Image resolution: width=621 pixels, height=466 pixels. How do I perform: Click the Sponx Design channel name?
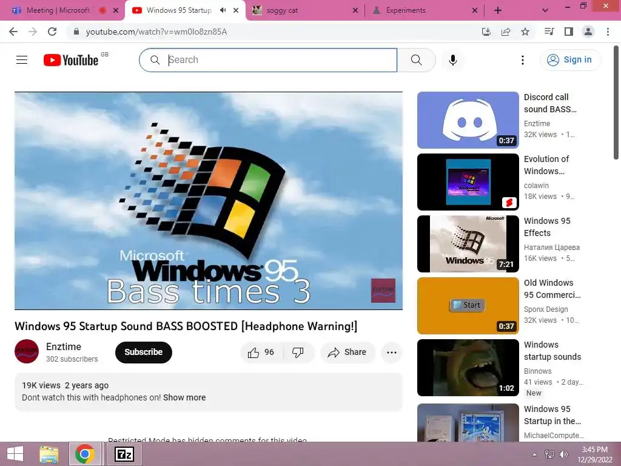pos(546,309)
